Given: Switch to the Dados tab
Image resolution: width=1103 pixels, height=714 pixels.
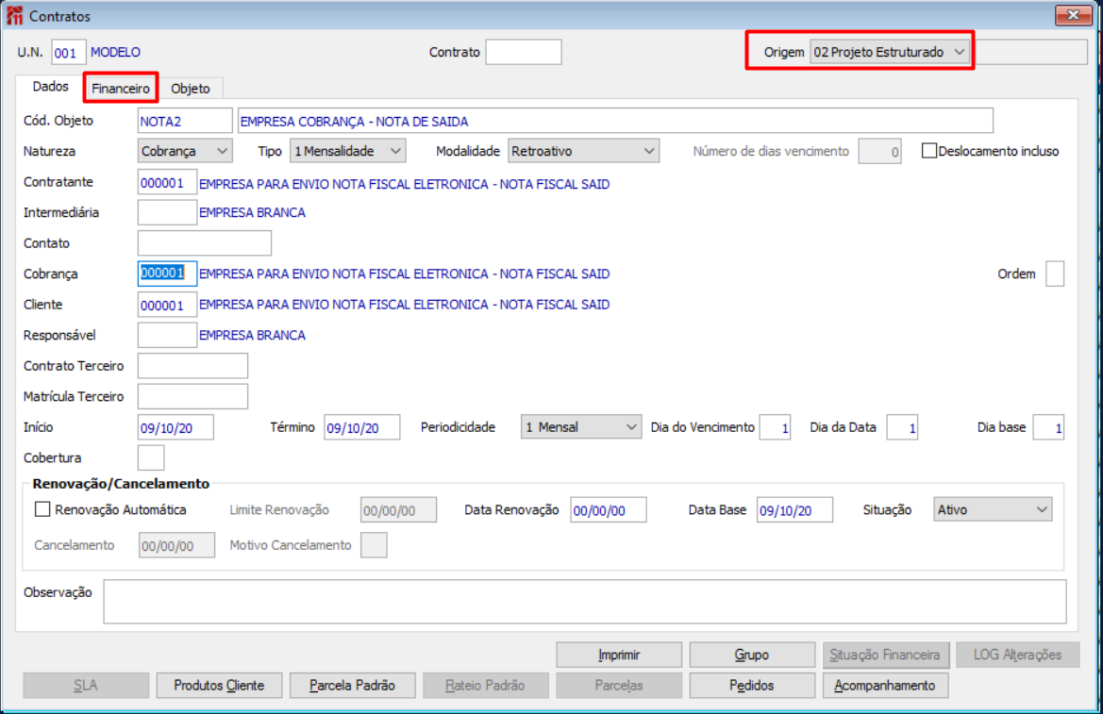Looking at the screenshot, I should point(51,87).
